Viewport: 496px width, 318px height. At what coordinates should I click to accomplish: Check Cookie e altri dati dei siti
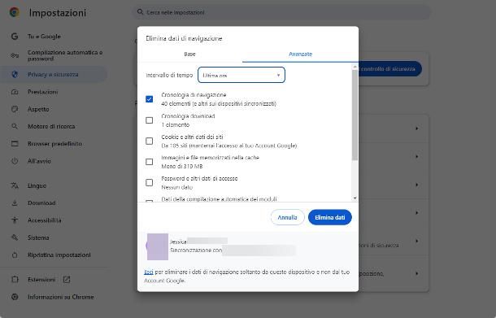tap(150, 142)
